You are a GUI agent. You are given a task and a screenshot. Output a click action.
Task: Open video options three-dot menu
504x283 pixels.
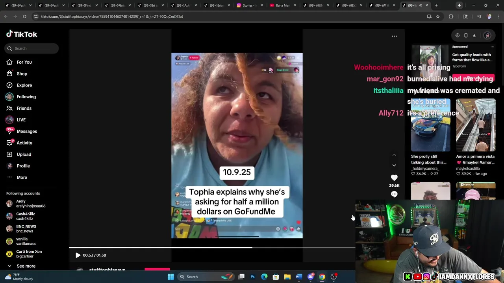click(394, 36)
